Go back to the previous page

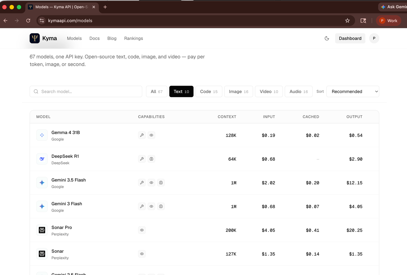[x=6, y=21]
